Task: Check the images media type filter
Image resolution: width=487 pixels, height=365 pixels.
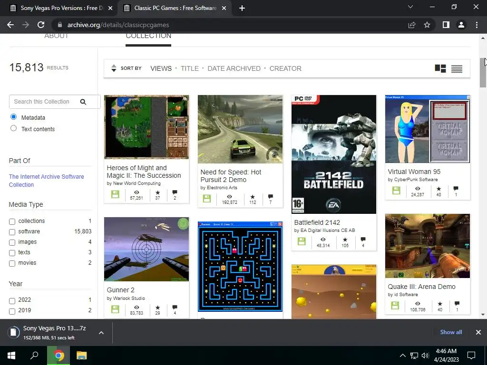Action: click(12, 242)
